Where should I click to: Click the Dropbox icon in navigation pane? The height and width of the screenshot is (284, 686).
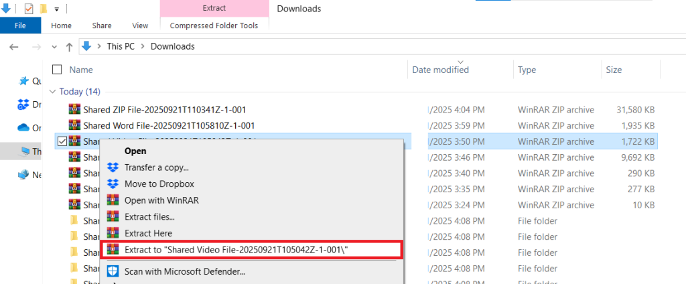point(24,104)
